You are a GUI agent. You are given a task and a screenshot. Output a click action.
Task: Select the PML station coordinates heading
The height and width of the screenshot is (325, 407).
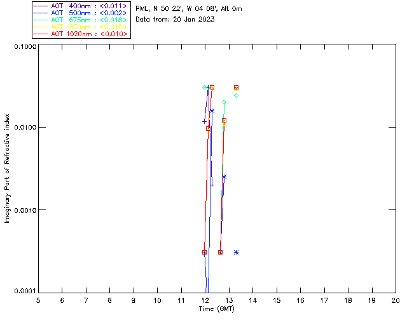[189, 9]
